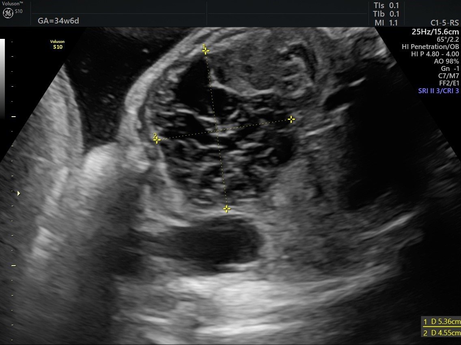Click measurement 2 result D 4.55cm
This screenshot has width=461, height=345.
[441, 333]
